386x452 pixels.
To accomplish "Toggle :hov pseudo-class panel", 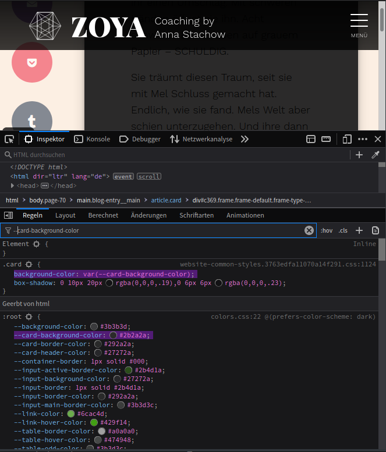I will click(x=327, y=230).
